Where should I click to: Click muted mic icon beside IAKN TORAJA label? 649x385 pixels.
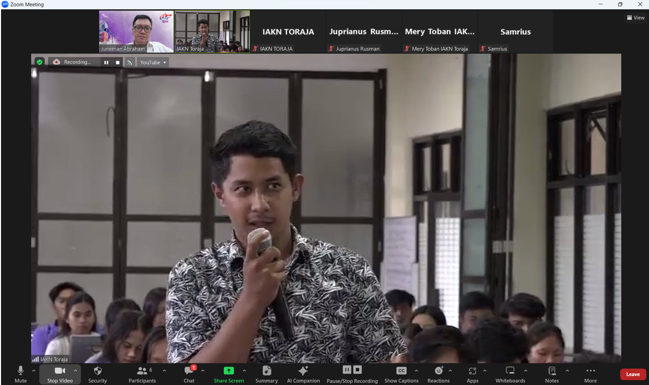[255, 49]
